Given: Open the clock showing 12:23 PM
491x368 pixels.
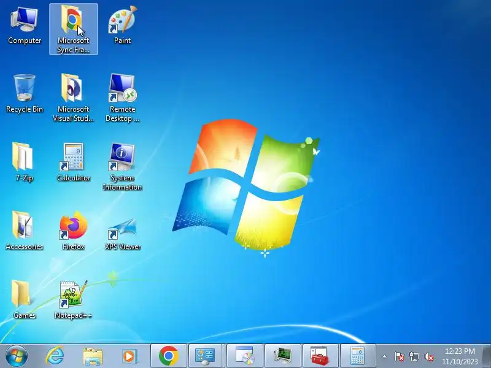Looking at the screenshot, I should coord(460,356).
